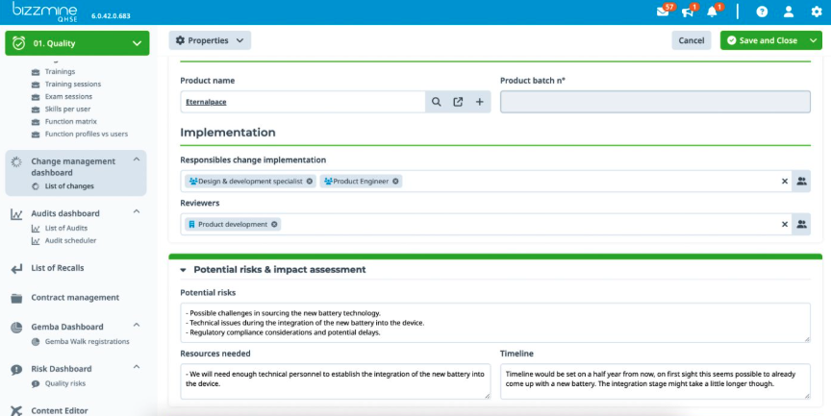Open user picker for Reviewers field
Viewport: 831px width, 416px height.
pyautogui.click(x=801, y=225)
